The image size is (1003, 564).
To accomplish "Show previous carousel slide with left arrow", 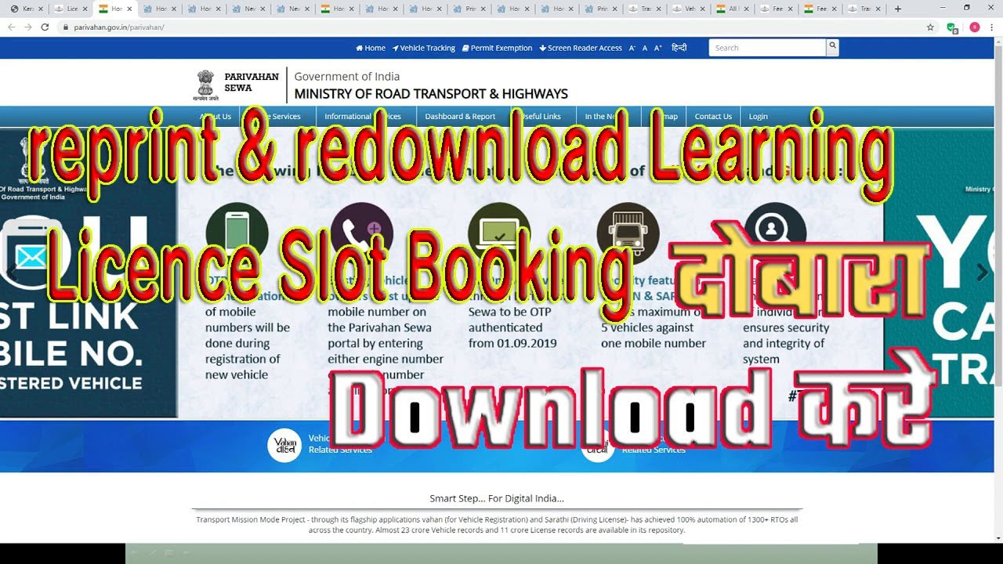I will (13, 273).
